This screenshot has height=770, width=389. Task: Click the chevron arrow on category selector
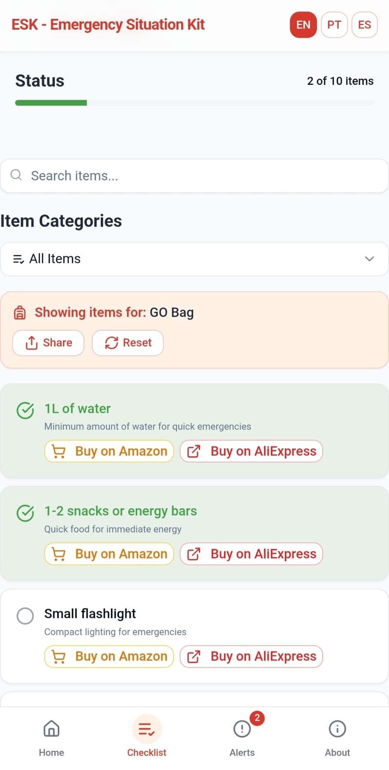coord(369,259)
